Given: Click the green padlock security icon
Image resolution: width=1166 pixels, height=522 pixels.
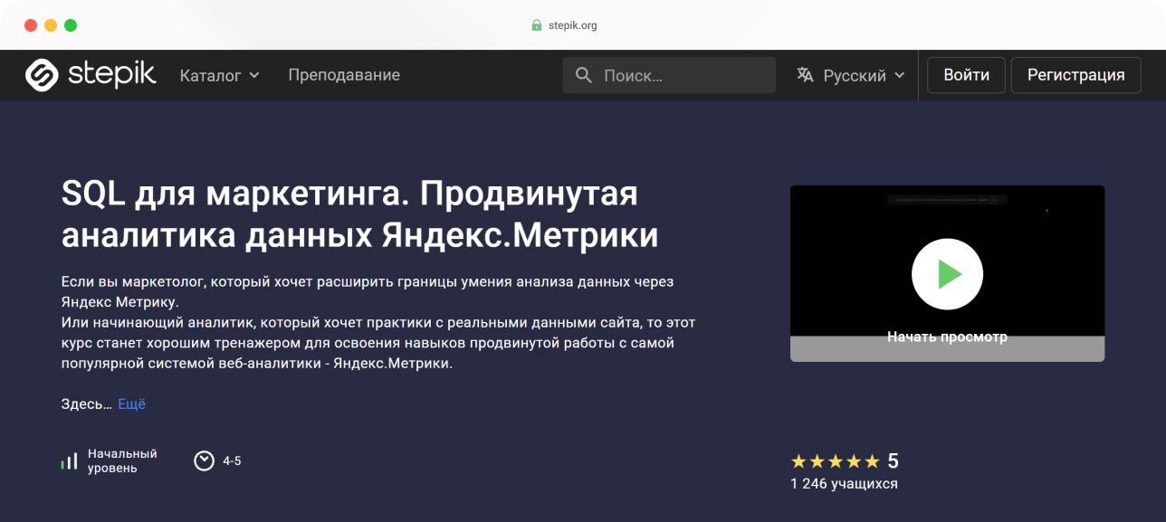Looking at the screenshot, I should click(536, 25).
